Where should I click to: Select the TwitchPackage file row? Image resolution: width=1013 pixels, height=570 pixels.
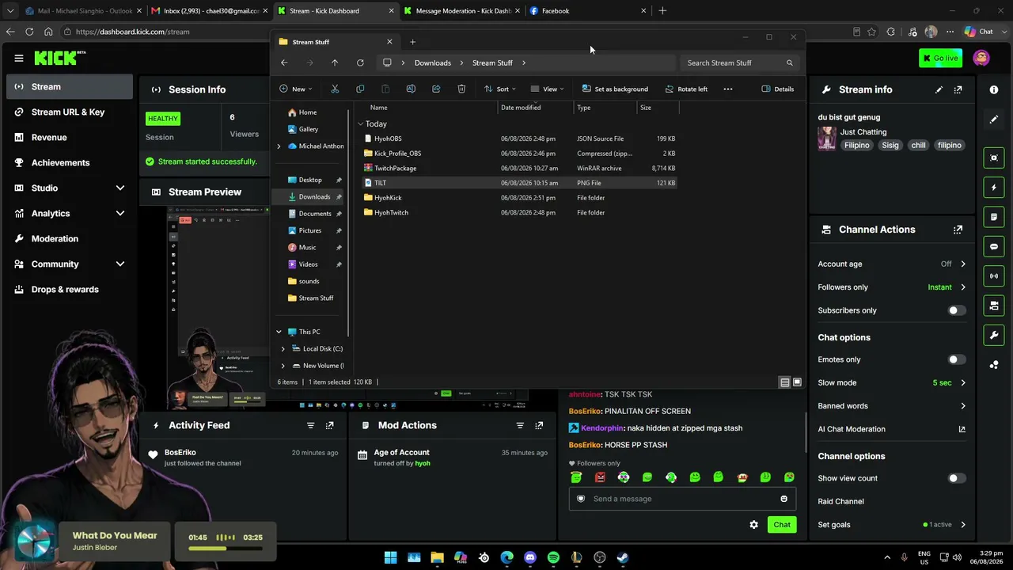(x=520, y=168)
